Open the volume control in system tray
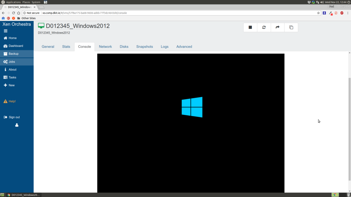The width and height of the screenshot is (351, 197). (x=322, y=2)
